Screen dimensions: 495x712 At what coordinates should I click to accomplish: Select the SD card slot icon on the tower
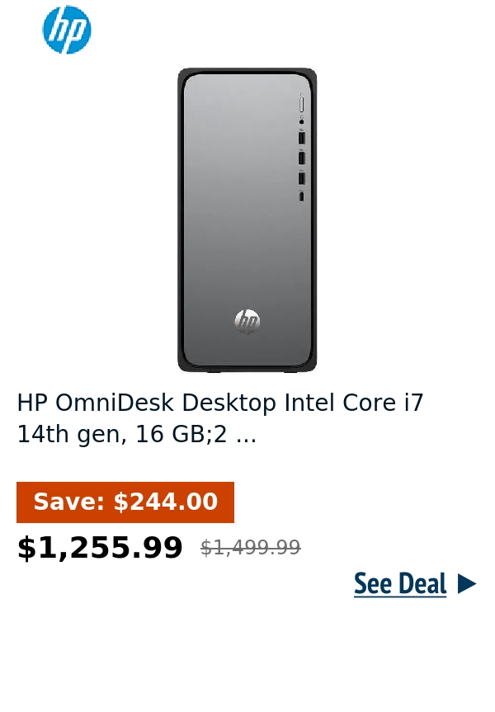point(302,195)
